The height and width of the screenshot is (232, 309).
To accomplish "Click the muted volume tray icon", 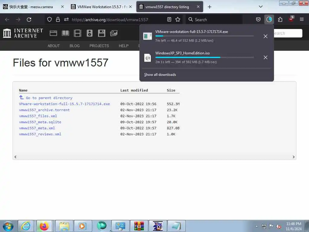I will tap(279, 226).
